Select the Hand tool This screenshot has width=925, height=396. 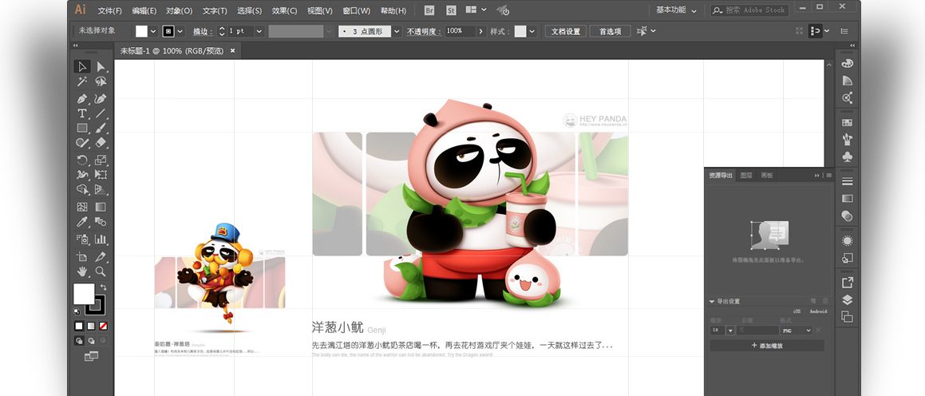pyautogui.click(x=82, y=271)
